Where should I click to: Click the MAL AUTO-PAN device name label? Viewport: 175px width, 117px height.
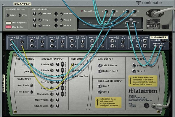coord(22,4)
